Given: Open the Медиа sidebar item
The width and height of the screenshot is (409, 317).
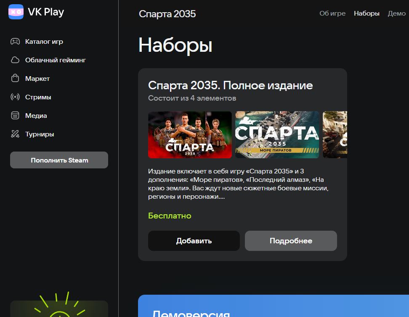Looking at the screenshot, I should click(36, 116).
